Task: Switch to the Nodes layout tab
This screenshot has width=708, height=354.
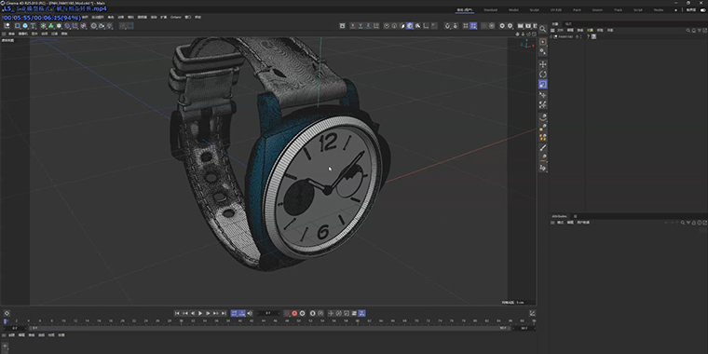Action: point(659,9)
